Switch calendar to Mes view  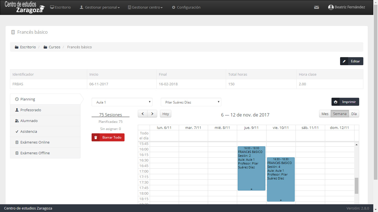(x=325, y=114)
